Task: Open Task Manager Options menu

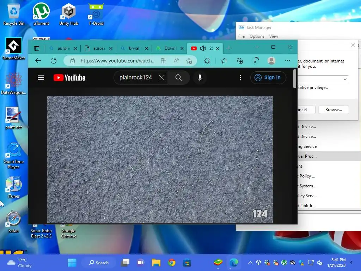Action: point(257,36)
